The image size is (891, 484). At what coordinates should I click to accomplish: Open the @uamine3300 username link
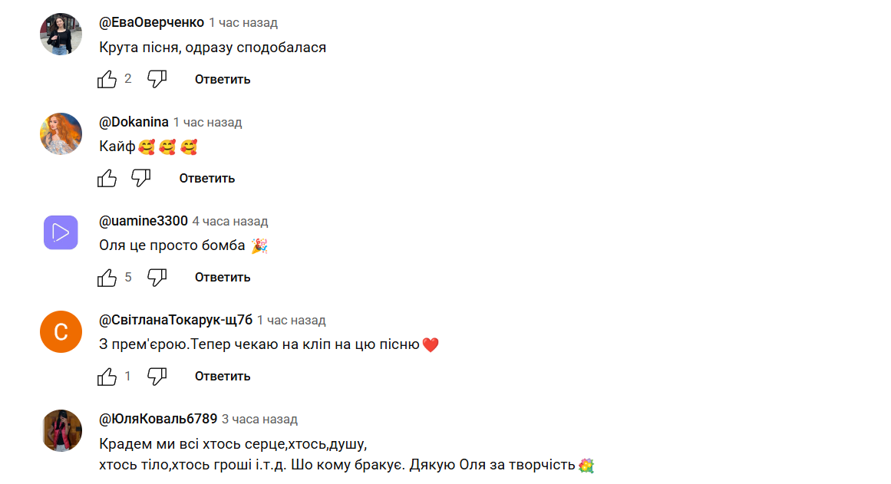coord(144,221)
